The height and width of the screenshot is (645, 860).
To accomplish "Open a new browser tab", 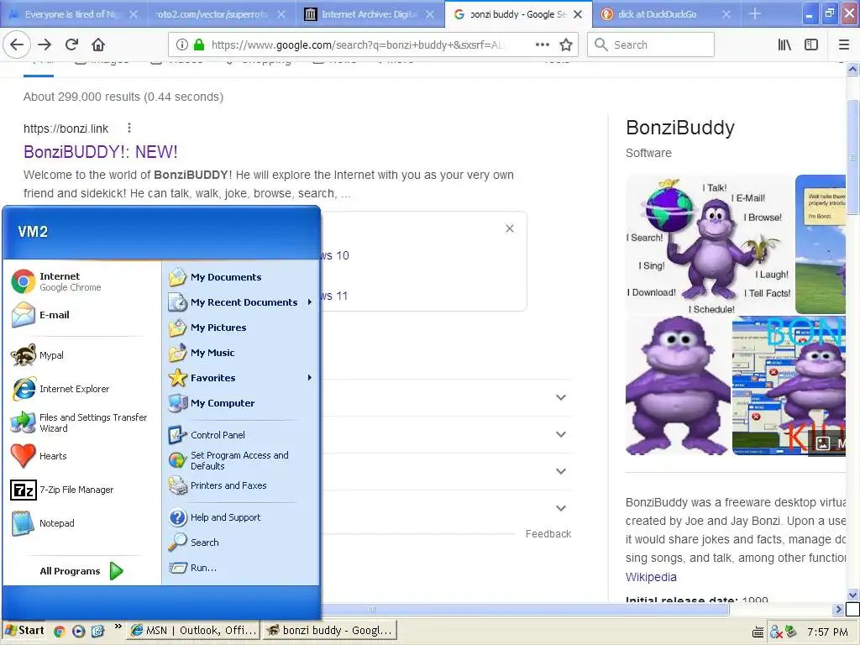I will point(755,13).
